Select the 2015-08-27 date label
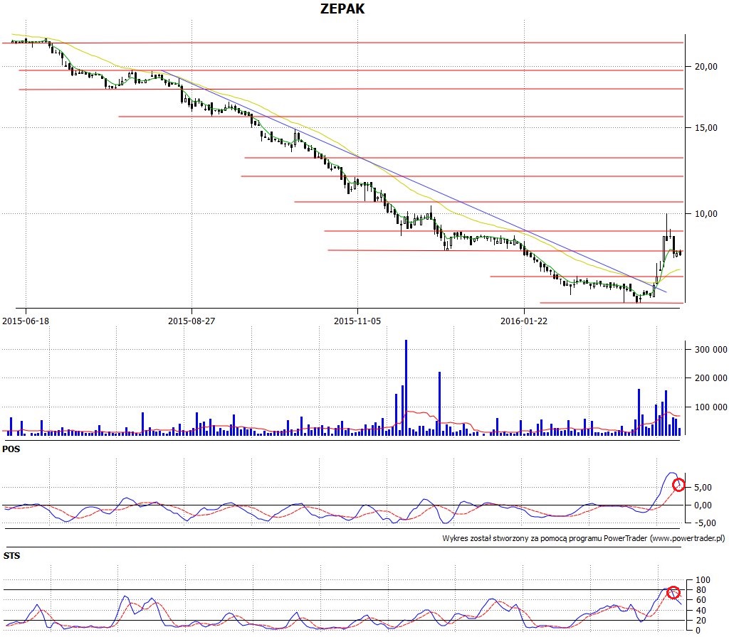Image resolution: width=729 pixels, height=637 pixels. tap(192, 321)
